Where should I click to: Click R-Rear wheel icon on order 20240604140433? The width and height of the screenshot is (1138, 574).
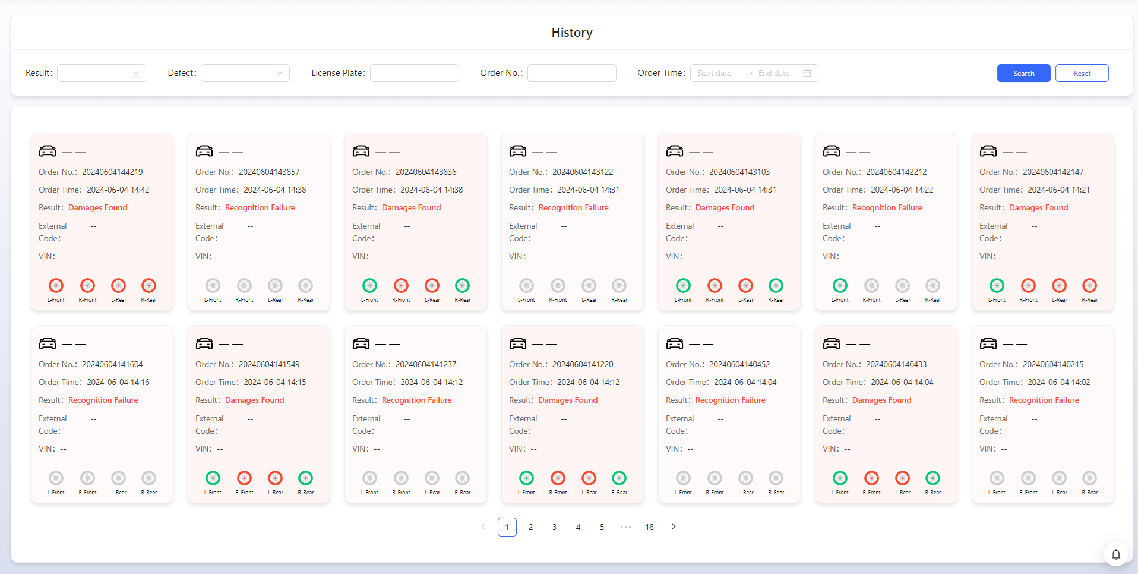pos(932,478)
